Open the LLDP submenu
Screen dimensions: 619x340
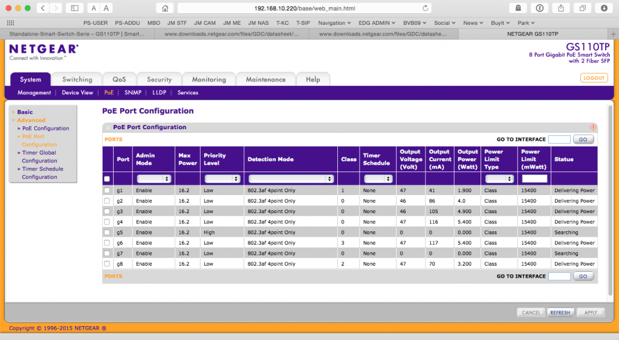159,92
